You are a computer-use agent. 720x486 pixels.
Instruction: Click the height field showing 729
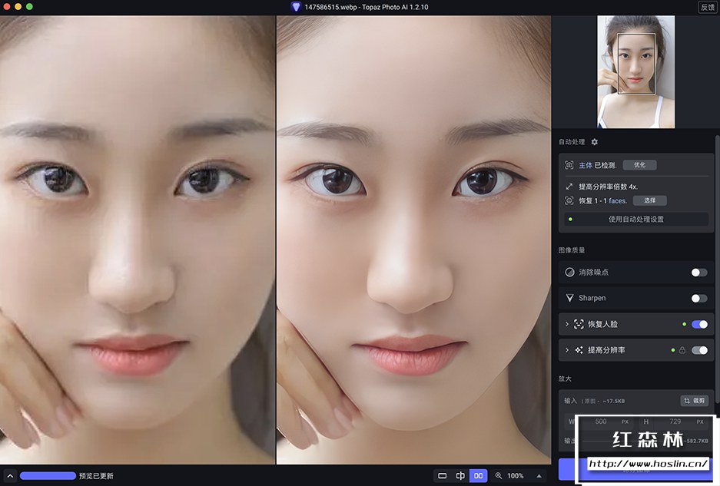coord(675,422)
